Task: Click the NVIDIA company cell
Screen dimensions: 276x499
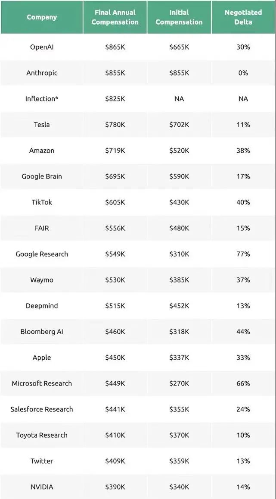Action: click(x=42, y=487)
